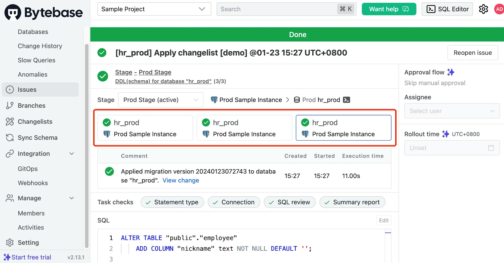
Task: Click the sidebar vertical scrollbar
Action: (x=87, y=146)
